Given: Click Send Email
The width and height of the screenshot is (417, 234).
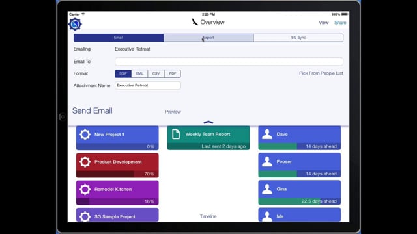Looking at the screenshot, I should [x=93, y=110].
